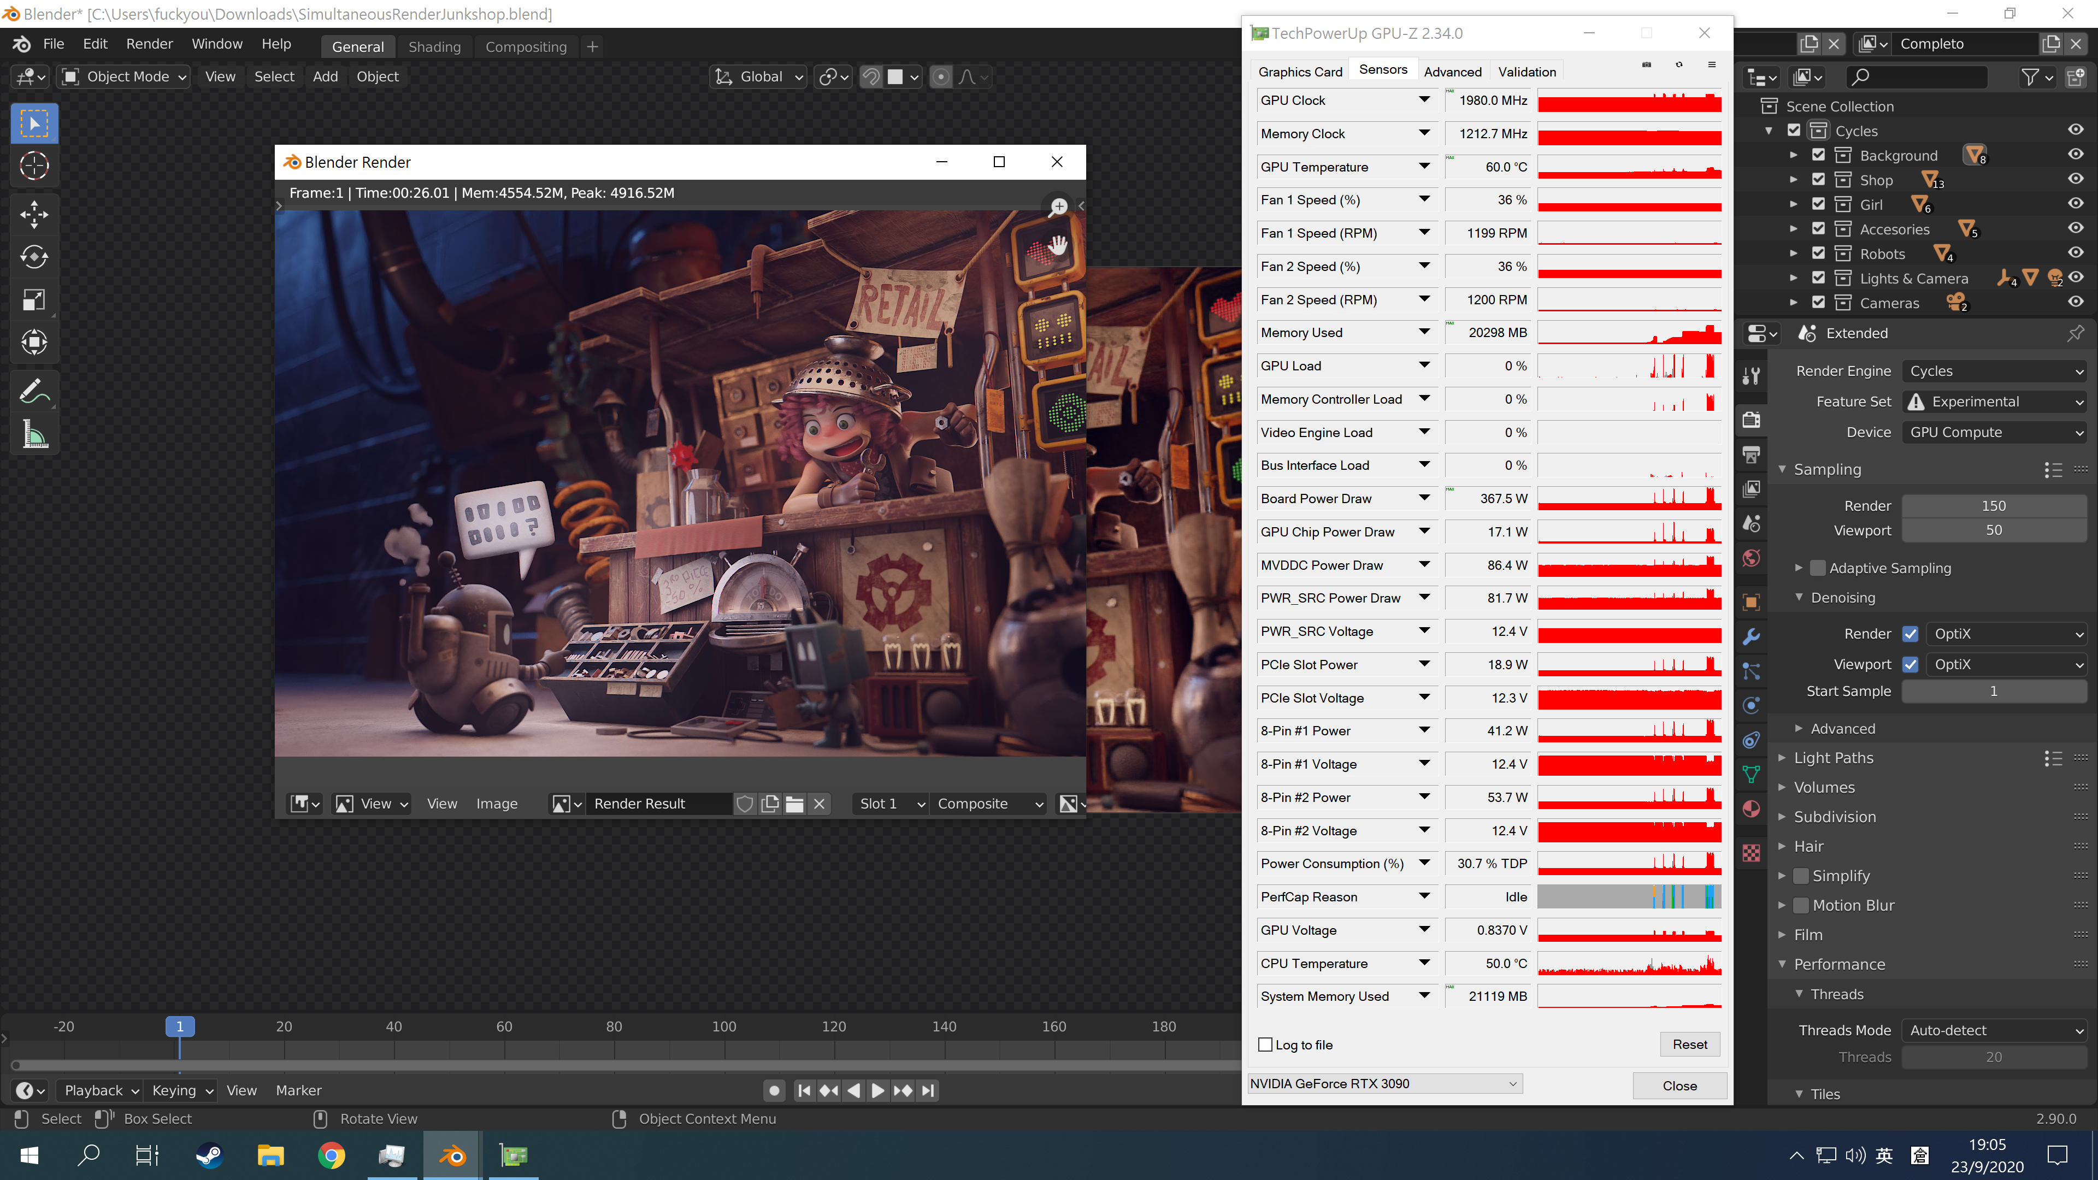The image size is (2098, 1180).
Task: Open the Playback popover in timeline
Action: pyautogui.click(x=101, y=1090)
